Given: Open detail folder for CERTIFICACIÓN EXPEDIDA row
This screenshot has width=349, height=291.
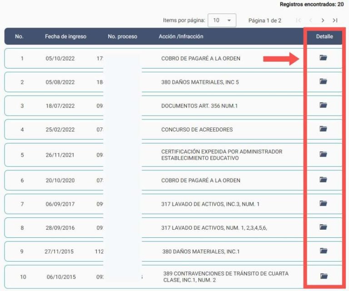Looking at the screenshot, I should coord(323,154).
